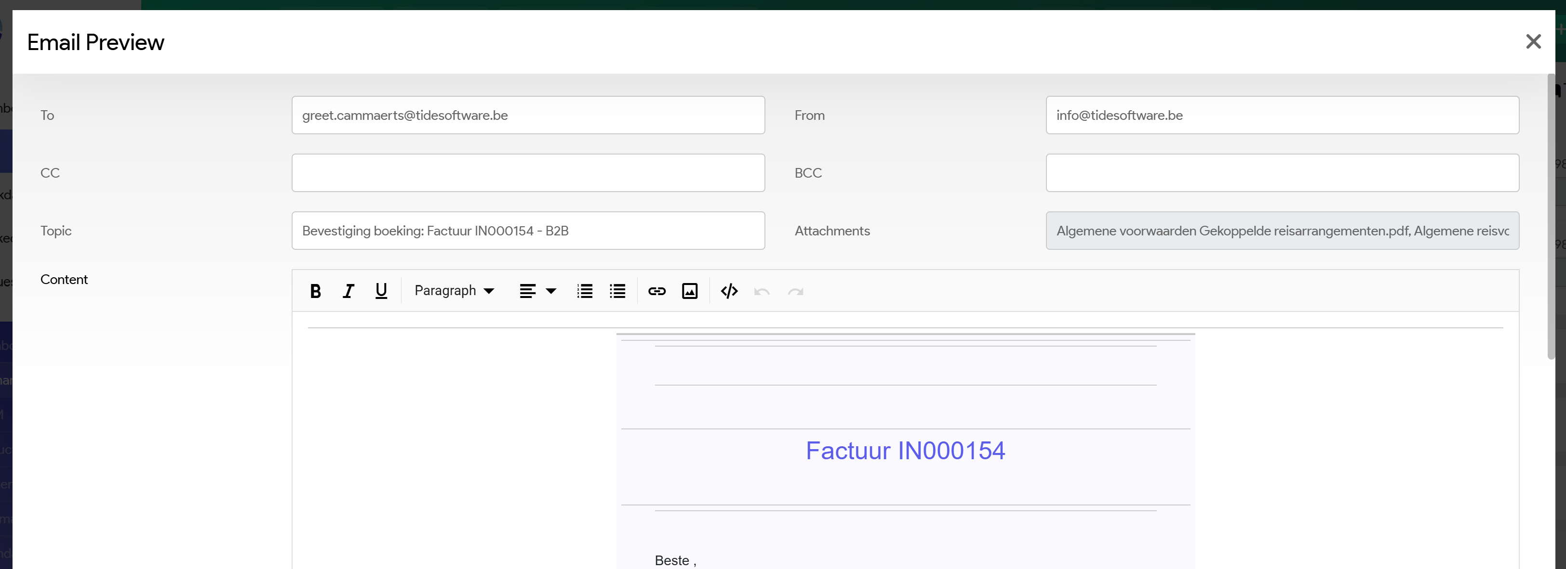Edit the To recipient email field
1566x569 pixels.
click(528, 116)
